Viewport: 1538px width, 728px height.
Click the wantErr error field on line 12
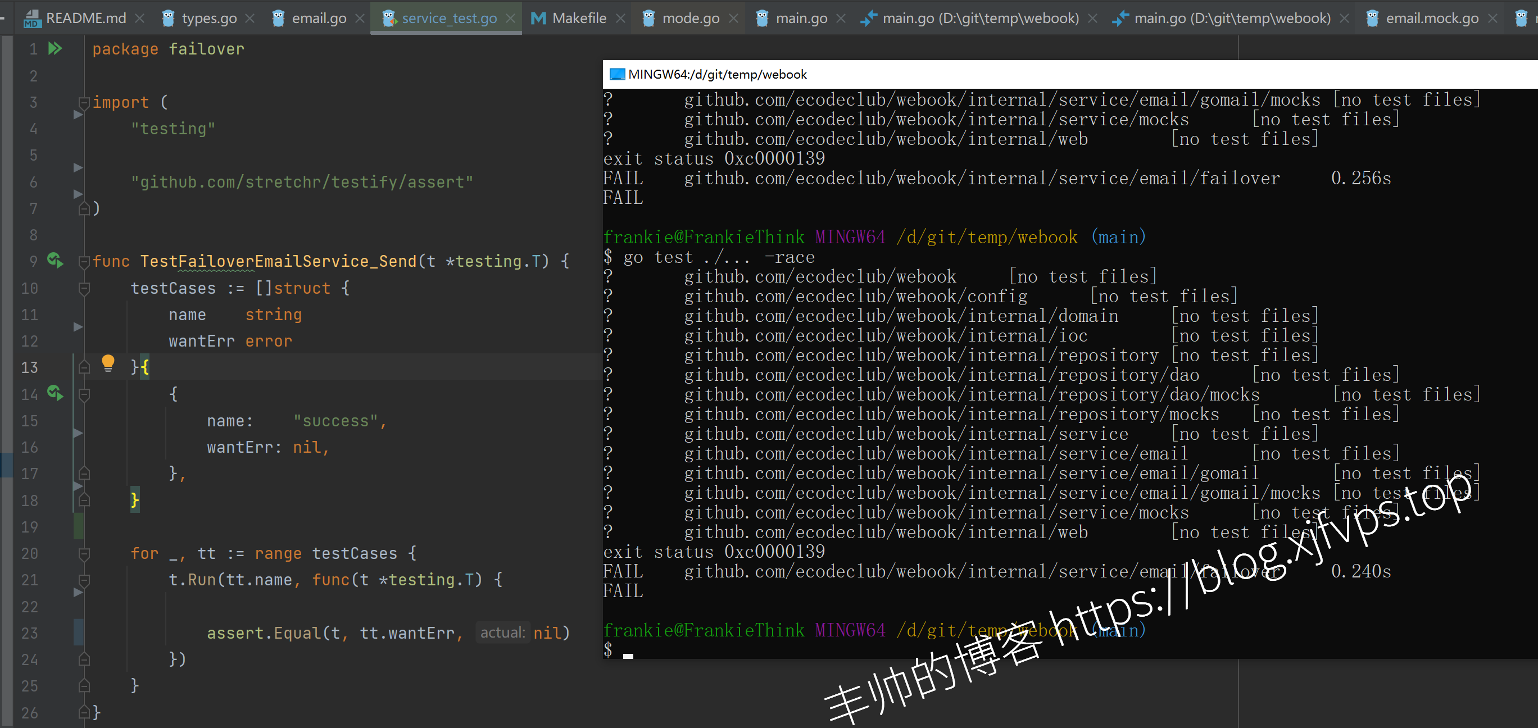230,342
